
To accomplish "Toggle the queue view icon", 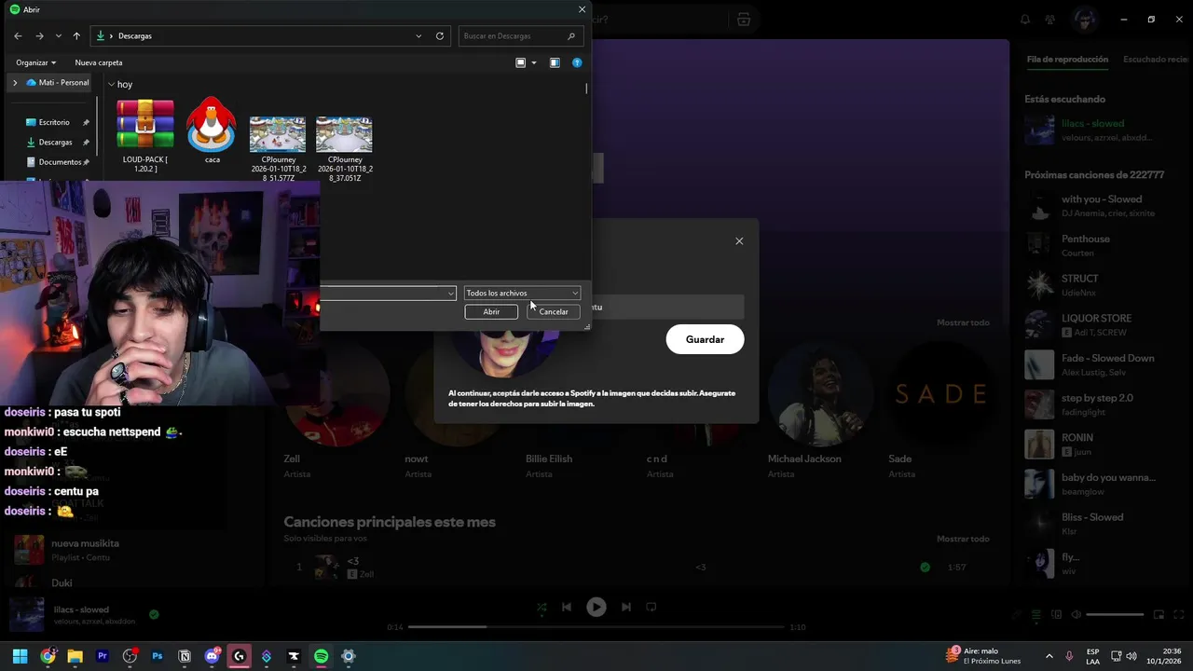I will click(x=1036, y=615).
